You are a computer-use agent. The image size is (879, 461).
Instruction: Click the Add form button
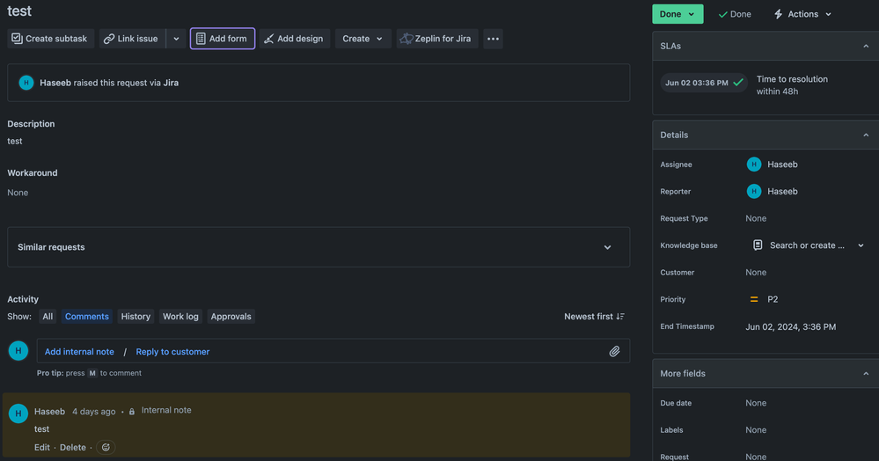click(223, 39)
